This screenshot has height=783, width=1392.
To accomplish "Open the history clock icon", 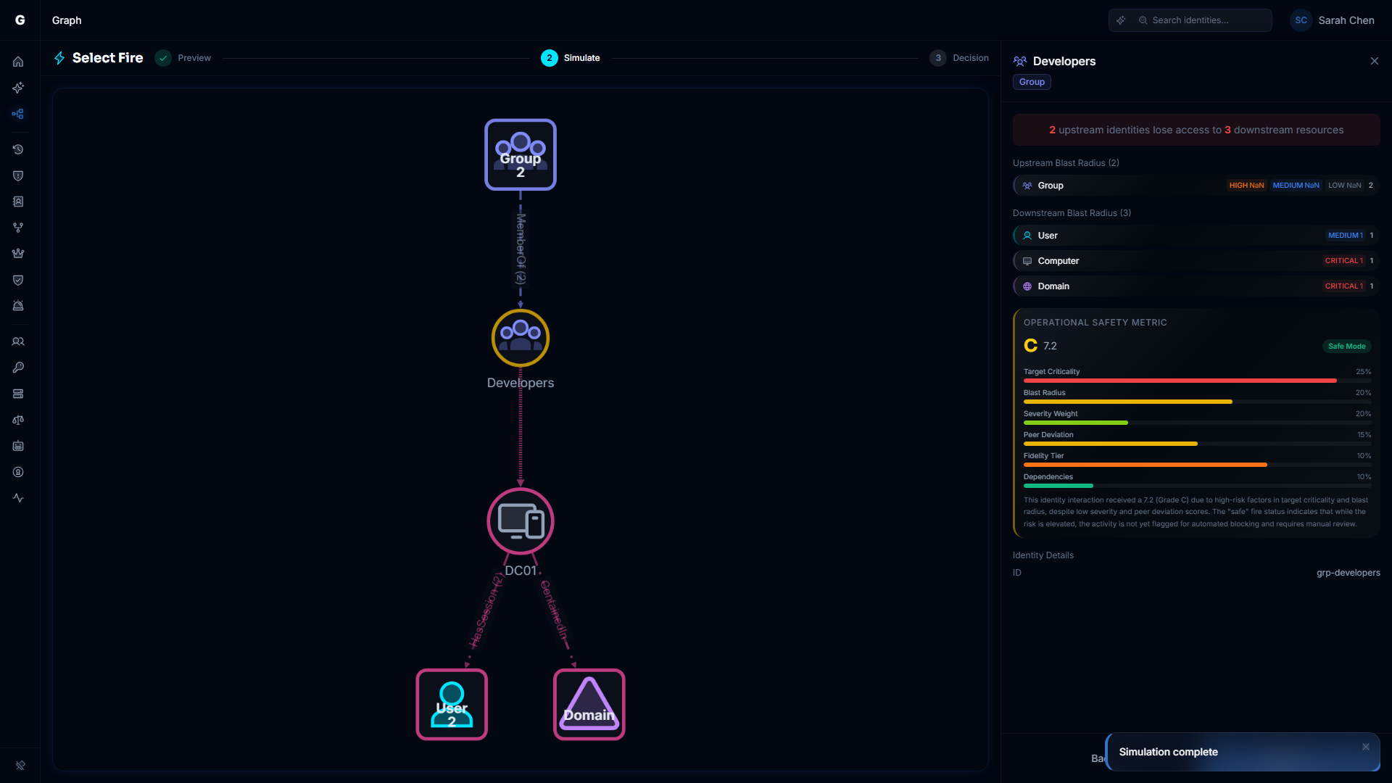I will [x=18, y=149].
